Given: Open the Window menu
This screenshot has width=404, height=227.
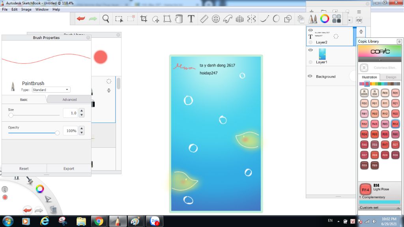Looking at the screenshot, I should (42, 9).
